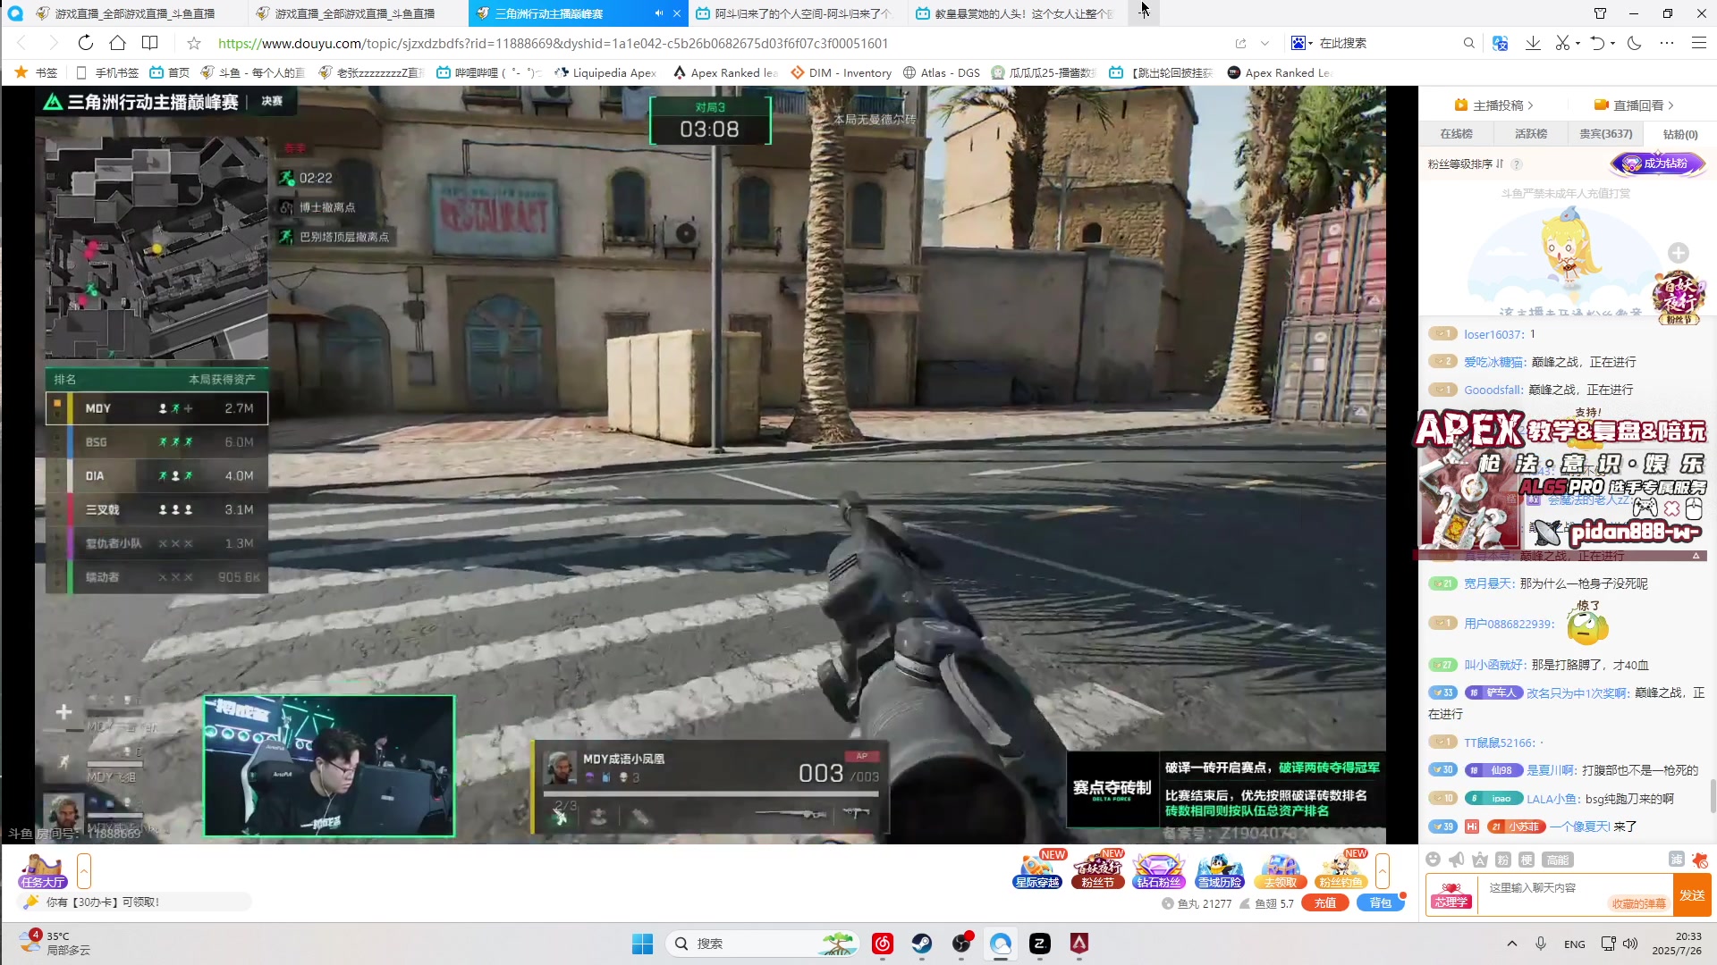Viewport: 1717px width, 965px height.
Task: Open the page translate tool
Action: point(1501,43)
